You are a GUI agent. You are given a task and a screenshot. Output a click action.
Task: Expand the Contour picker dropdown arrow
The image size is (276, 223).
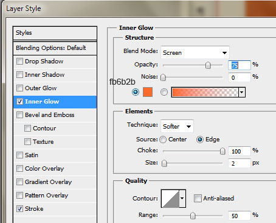click(x=182, y=199)
